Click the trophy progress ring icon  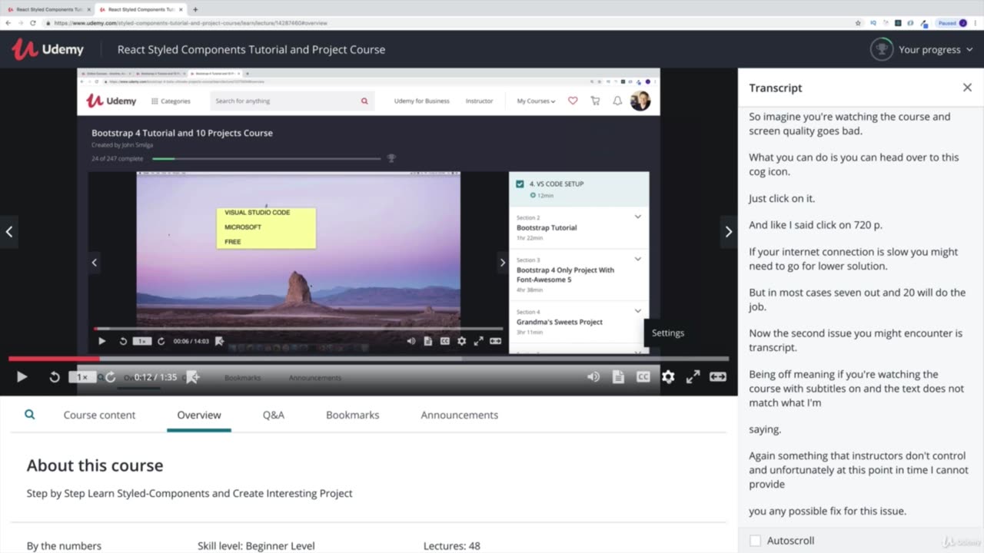[x=882, y=49]
